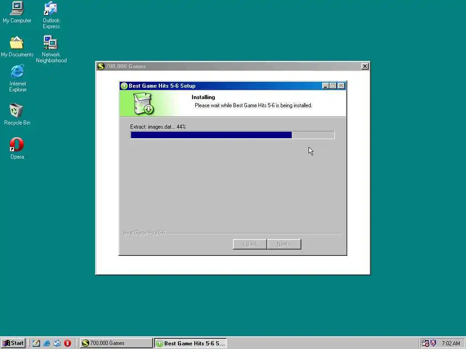This screenshot has height=349, width=466.
Task: Close the 700,000 Games window
Action: click(x=365, y=66)
